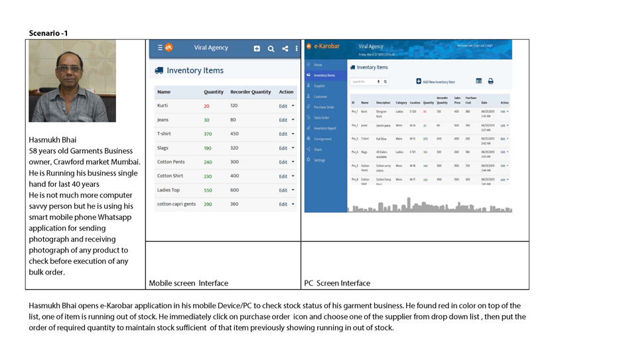This screenshot has width=637, height=358.
Task: Click Hasmukh Bhai's photograph
Action: pyautogui.click(x=72, y=81)
